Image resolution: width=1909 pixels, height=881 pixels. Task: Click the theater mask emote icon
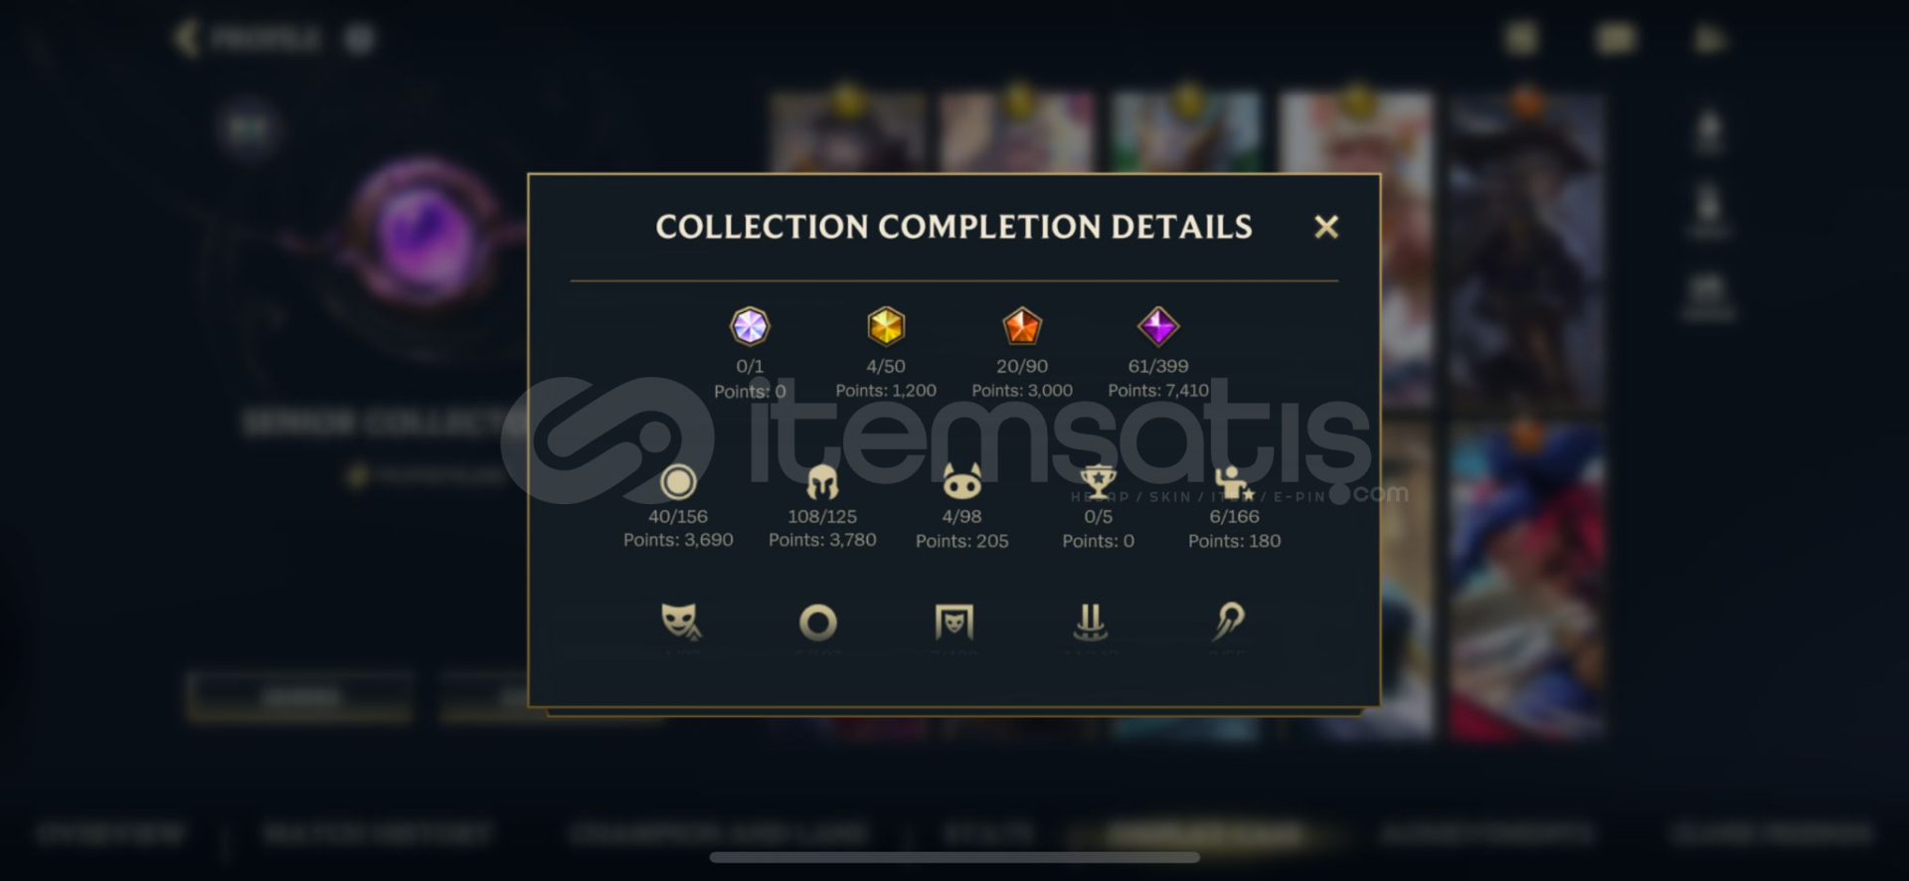(x=681, y=621)
